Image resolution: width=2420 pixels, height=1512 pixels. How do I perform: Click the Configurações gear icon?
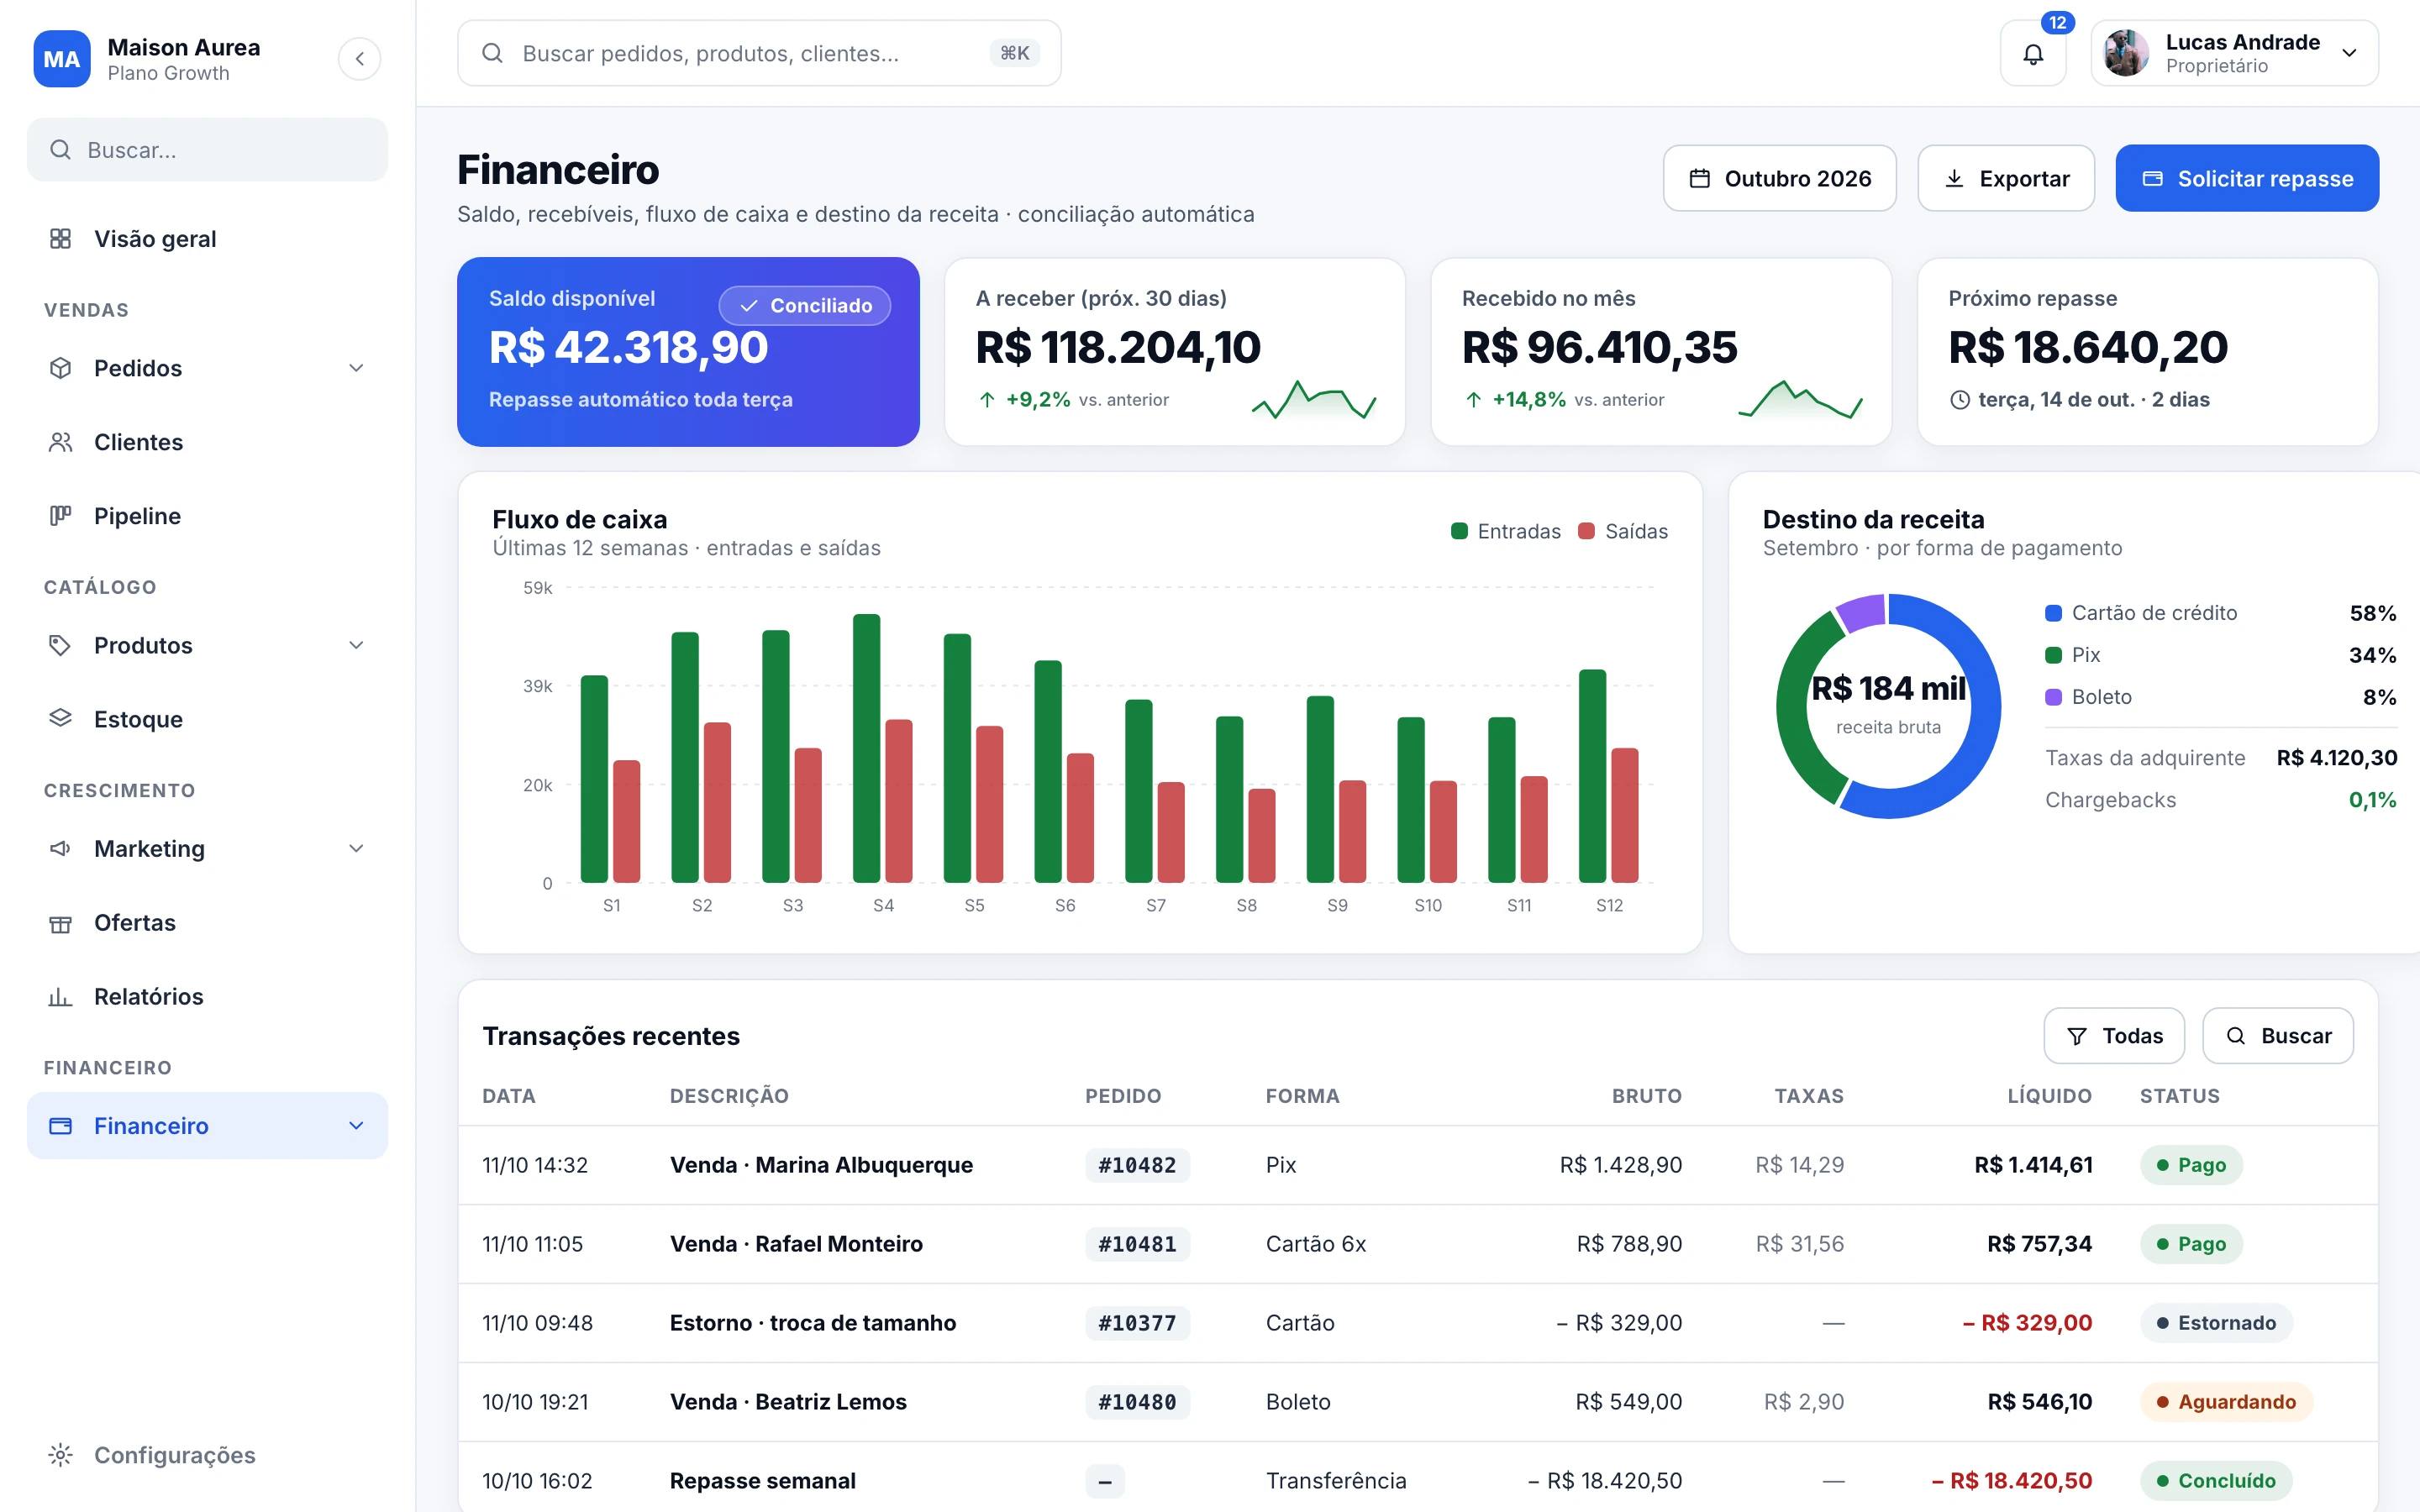tap(61, 1455)
